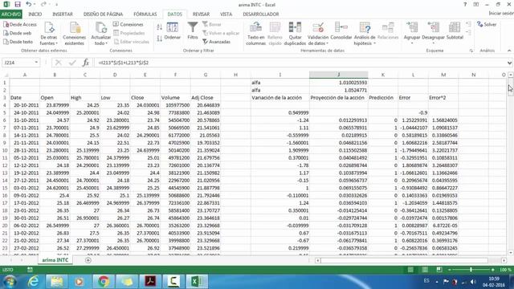514x289 pixels.
Task: Open Validación de datos dropdown
Action: tap(318, 34)
